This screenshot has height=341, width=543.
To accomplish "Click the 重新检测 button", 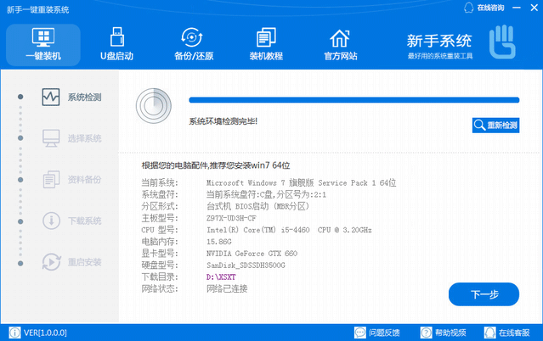I will (x=495, y=126).
